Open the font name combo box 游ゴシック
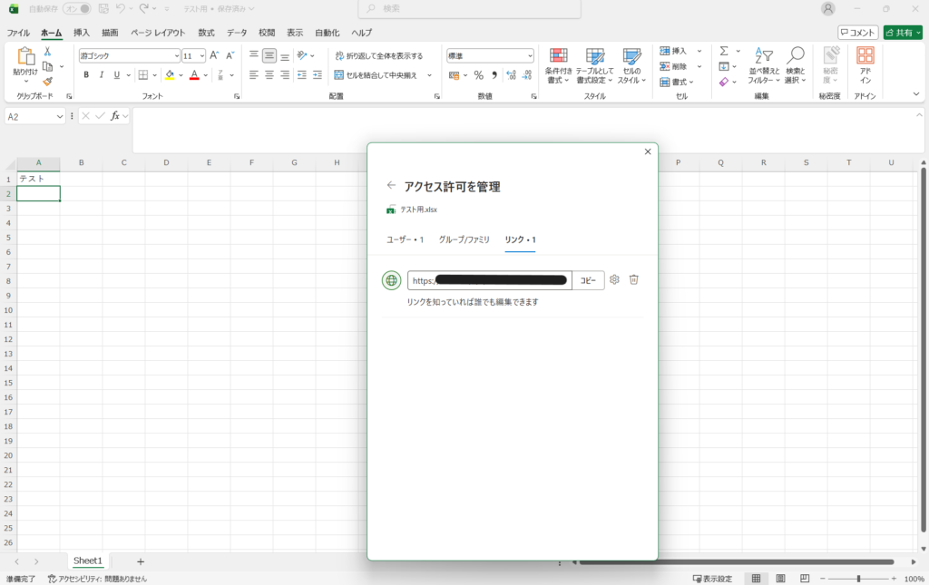This screenshot has height=585, width=929. 129,55
